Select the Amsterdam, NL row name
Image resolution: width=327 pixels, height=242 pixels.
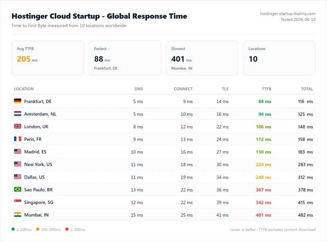(x=40, y=114)
